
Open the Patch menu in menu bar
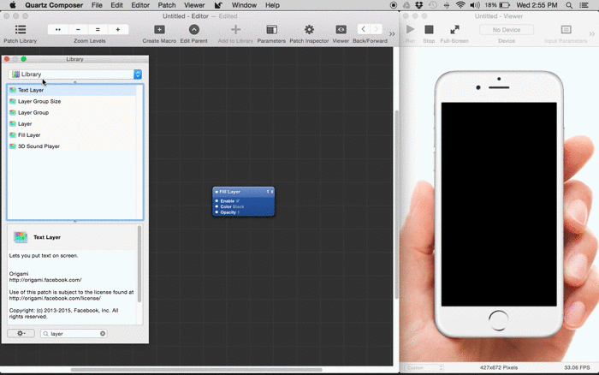coord(167,5)
